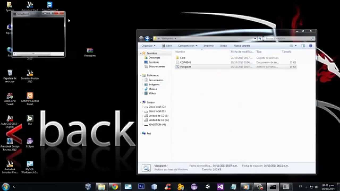Select the Eclipse desktop shortcut
340x191 pixels.
[30, 143]
